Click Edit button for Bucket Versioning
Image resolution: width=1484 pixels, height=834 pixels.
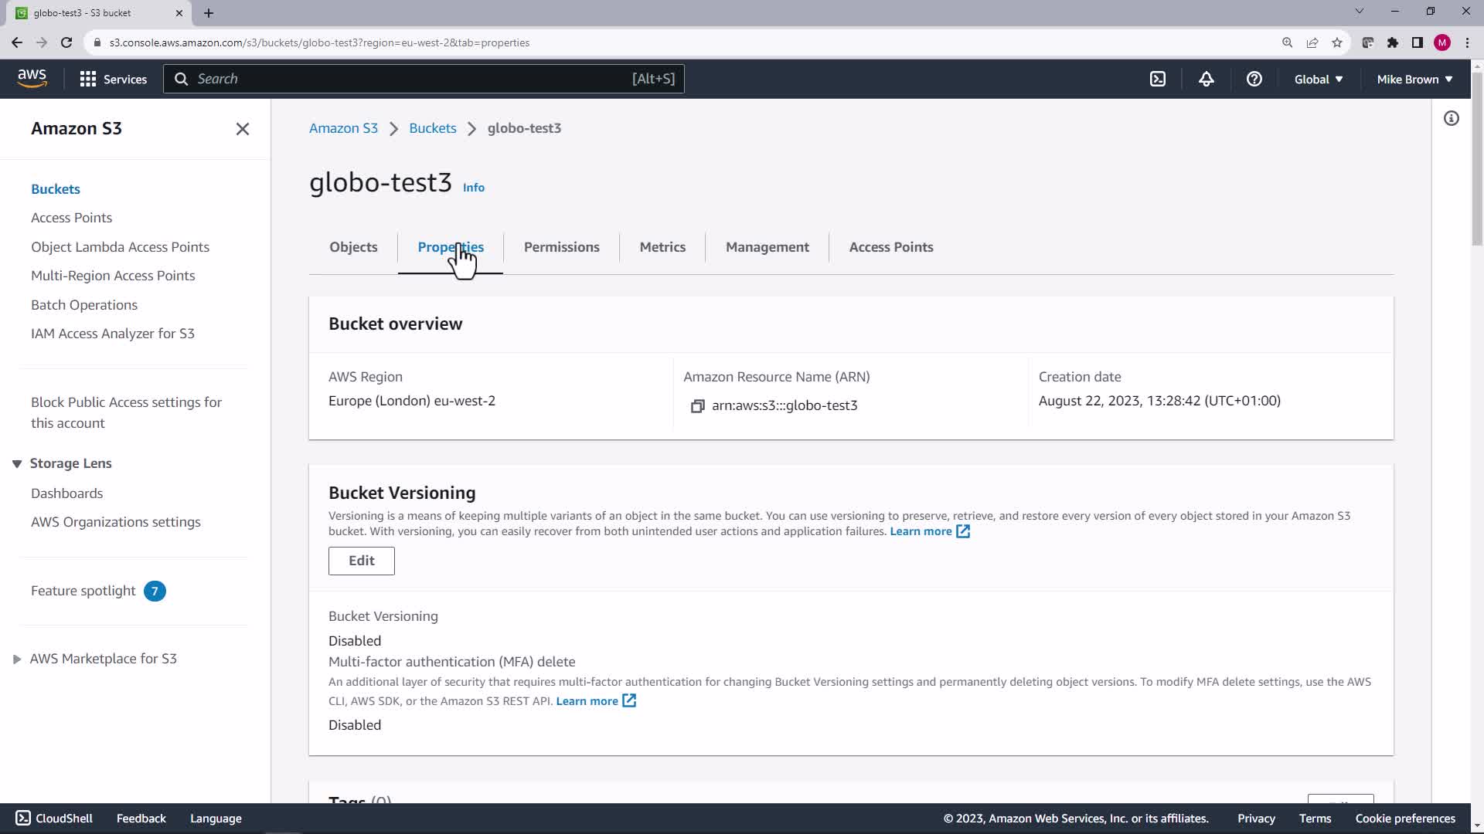tap(361, 561)
